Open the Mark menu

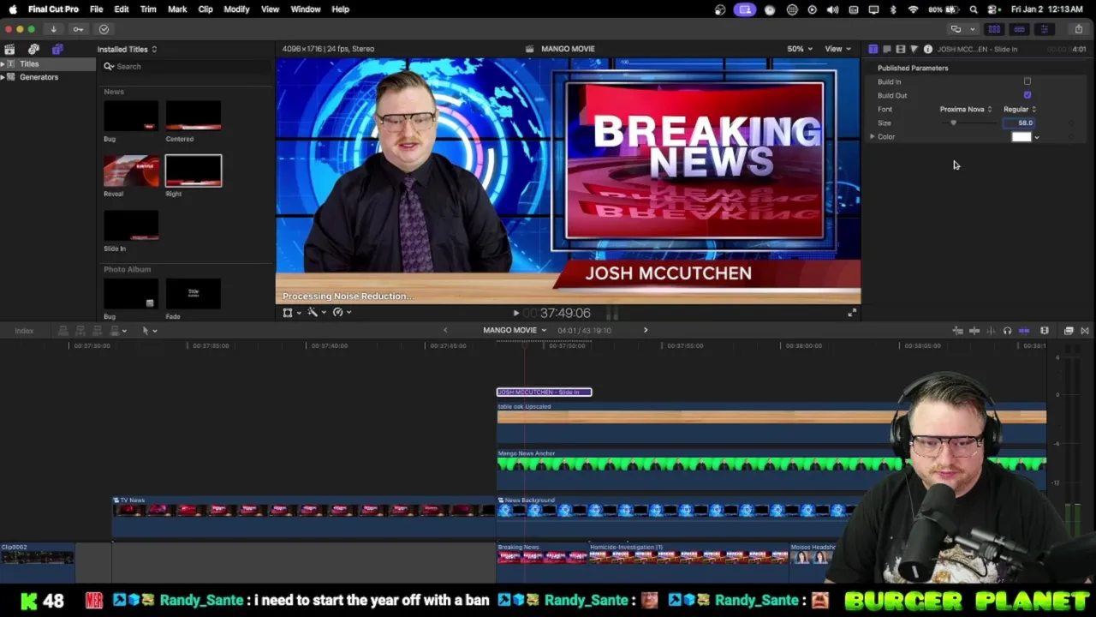[x=177, y=9]
